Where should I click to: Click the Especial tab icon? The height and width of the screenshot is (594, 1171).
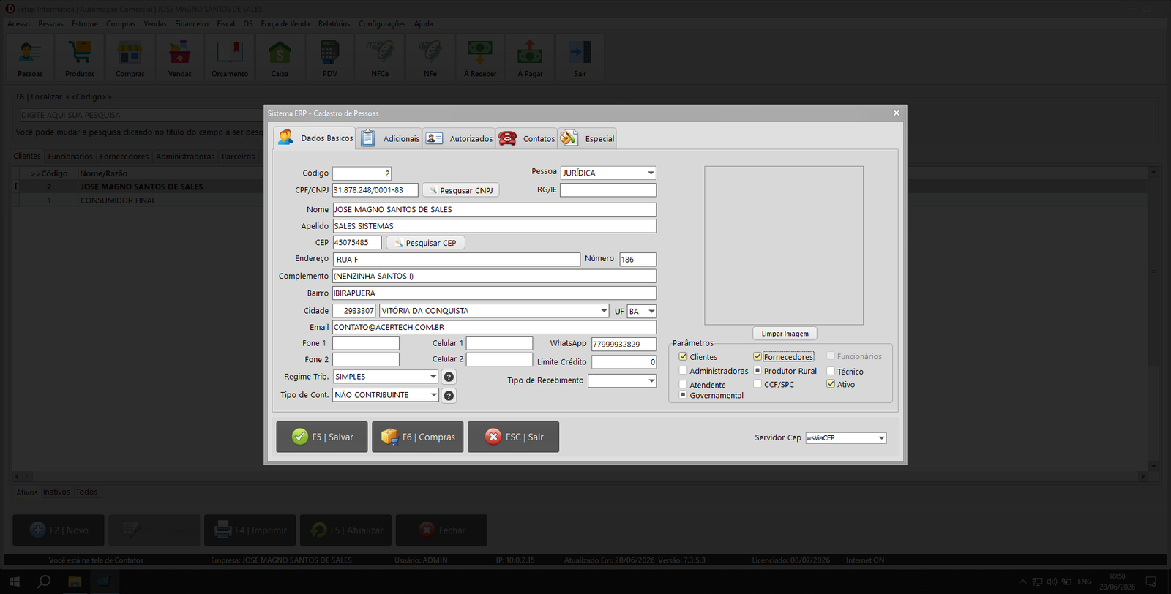point(569,138)
